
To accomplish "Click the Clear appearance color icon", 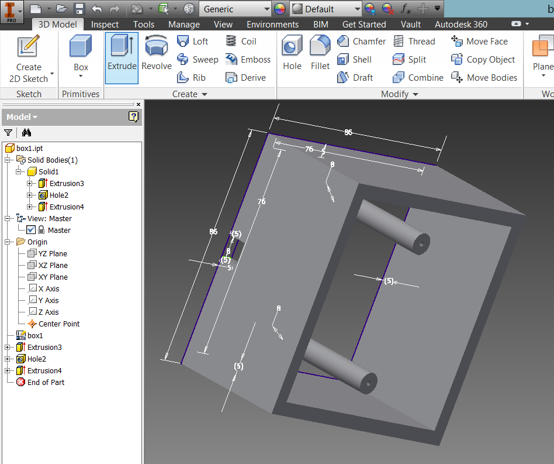I will [388, 9].
